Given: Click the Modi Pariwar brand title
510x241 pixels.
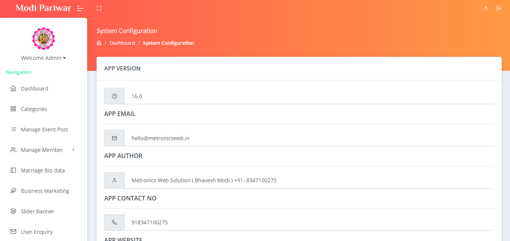Looking at the screenshot, I should [x=43, y=8].
